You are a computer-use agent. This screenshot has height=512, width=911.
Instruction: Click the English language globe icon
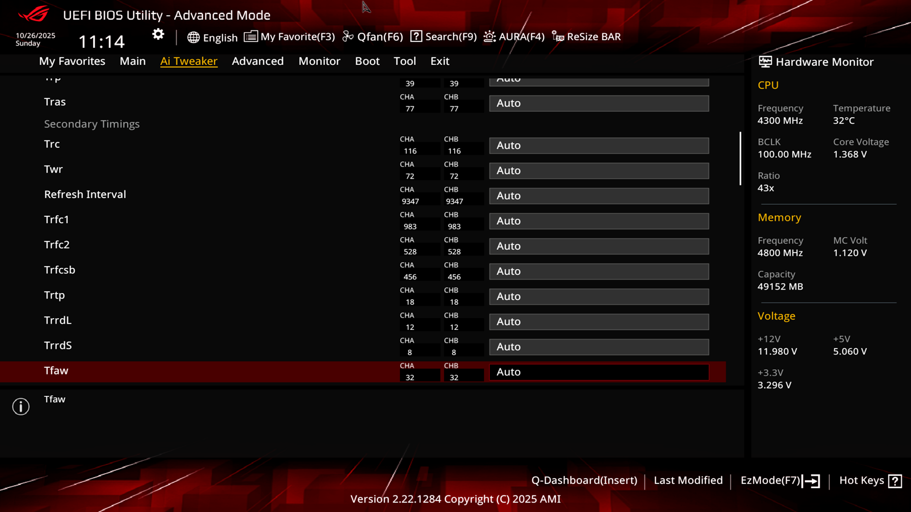[193, 37]
